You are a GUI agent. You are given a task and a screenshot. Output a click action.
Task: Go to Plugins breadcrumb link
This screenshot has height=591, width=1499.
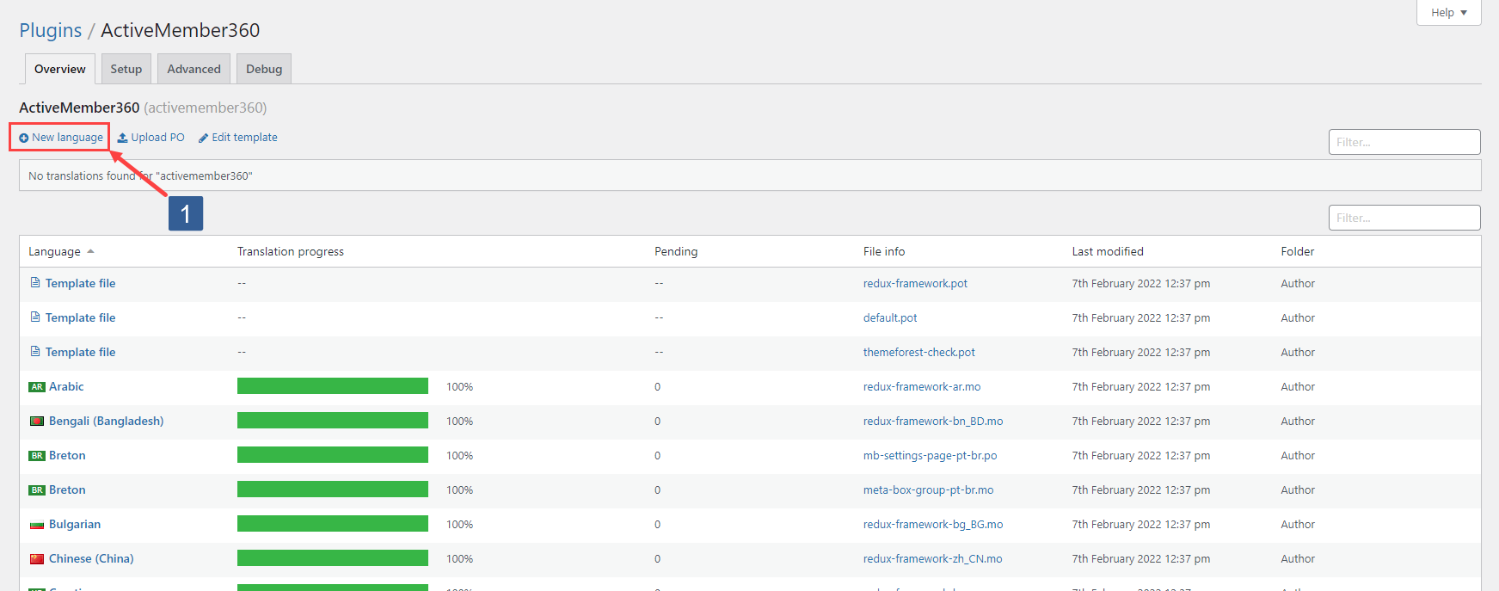click(x=51, y=31)
